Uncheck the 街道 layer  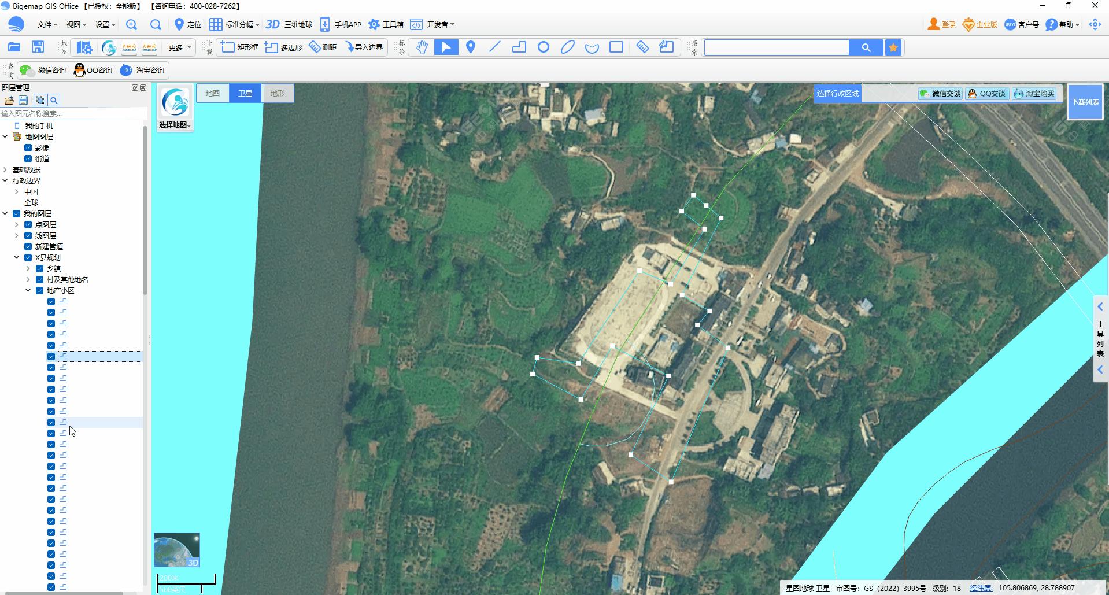point(28,158)
